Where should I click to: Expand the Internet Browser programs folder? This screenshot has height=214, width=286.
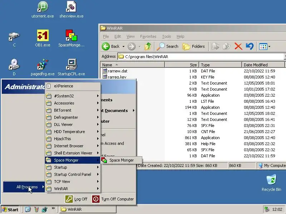pyautogui.click(x=73, y=146)
